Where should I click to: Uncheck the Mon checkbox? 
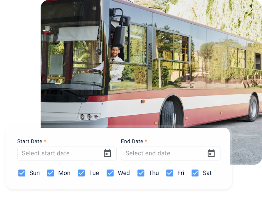(x=50, y=173)
